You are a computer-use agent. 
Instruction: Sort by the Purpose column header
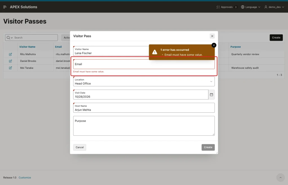click(x=235, y=47)
